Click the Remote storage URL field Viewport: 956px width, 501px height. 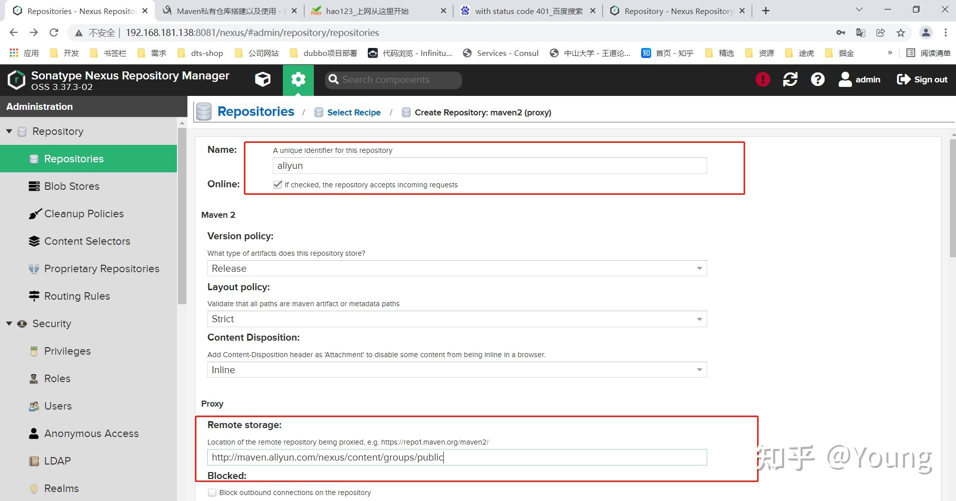point(457,458)
